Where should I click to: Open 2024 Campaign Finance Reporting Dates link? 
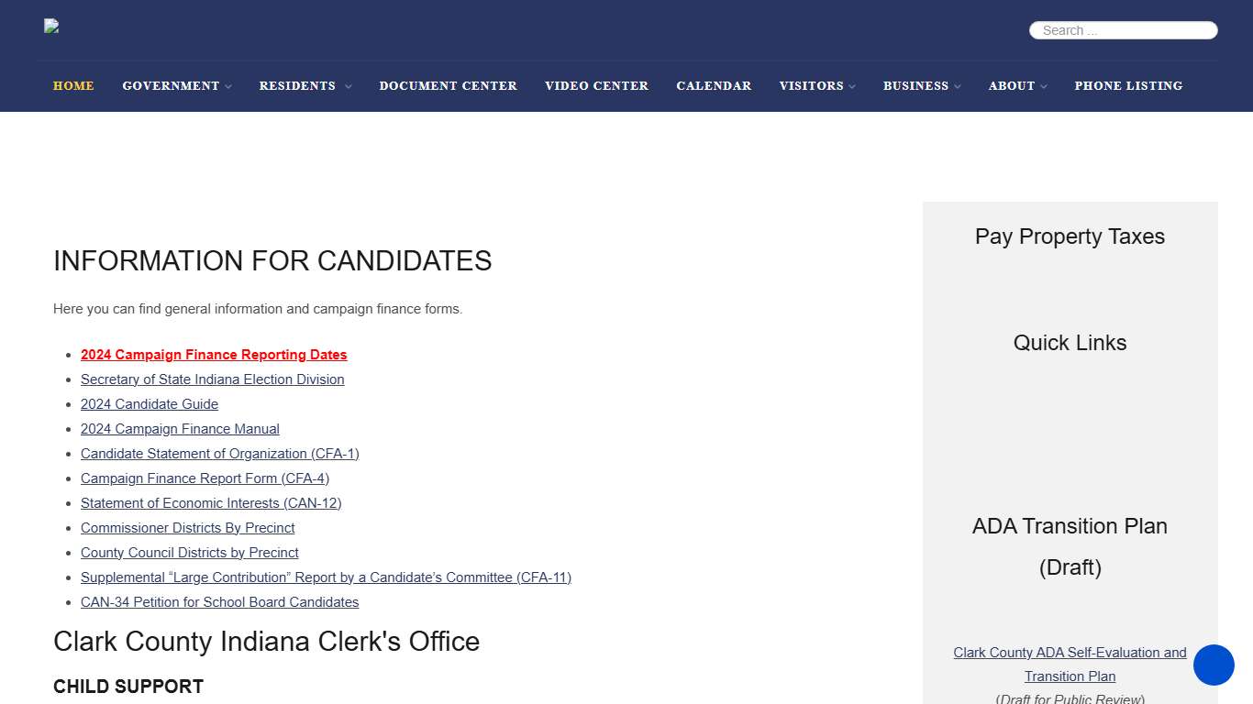[x=214, y=355]
